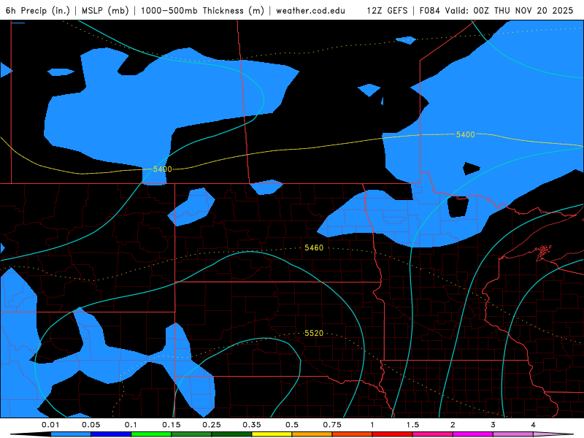Click the 0.35 legend value
The image size is (584, 438).
pos(252,425)
